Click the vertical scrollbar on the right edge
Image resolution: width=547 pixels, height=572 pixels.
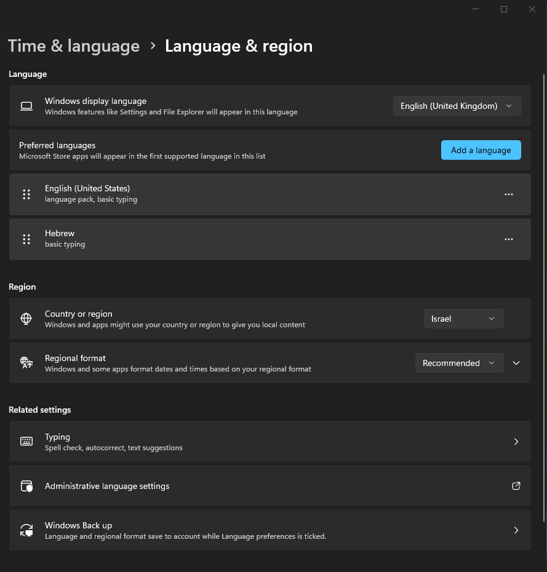click(x=544, y=297)
